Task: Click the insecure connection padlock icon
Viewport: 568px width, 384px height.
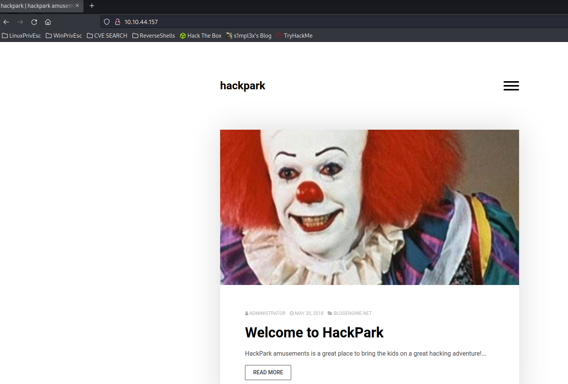Action: pyautogui.click(x=117, y=22)
